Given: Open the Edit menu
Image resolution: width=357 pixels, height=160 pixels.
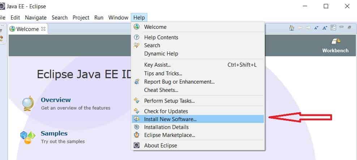Looking at the screenshot, I should pyautogui.click(x=15, y=17).
